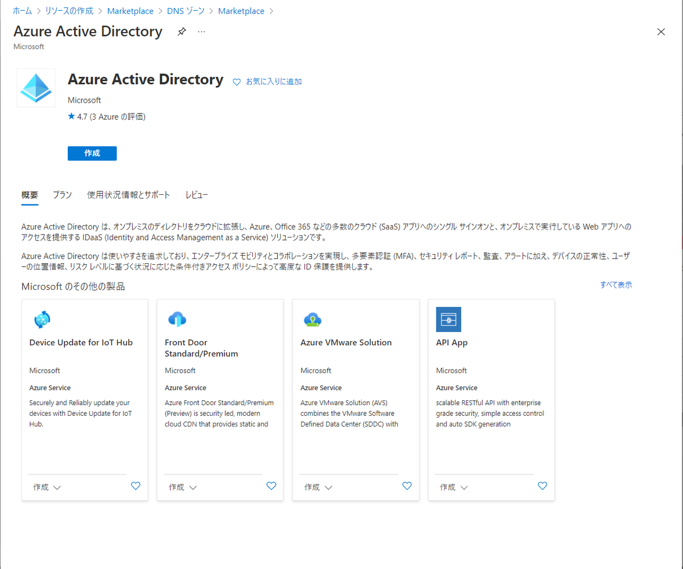Expand 作成 dropdown on Front Door card
683x569 pixels.
pos(183,487)
